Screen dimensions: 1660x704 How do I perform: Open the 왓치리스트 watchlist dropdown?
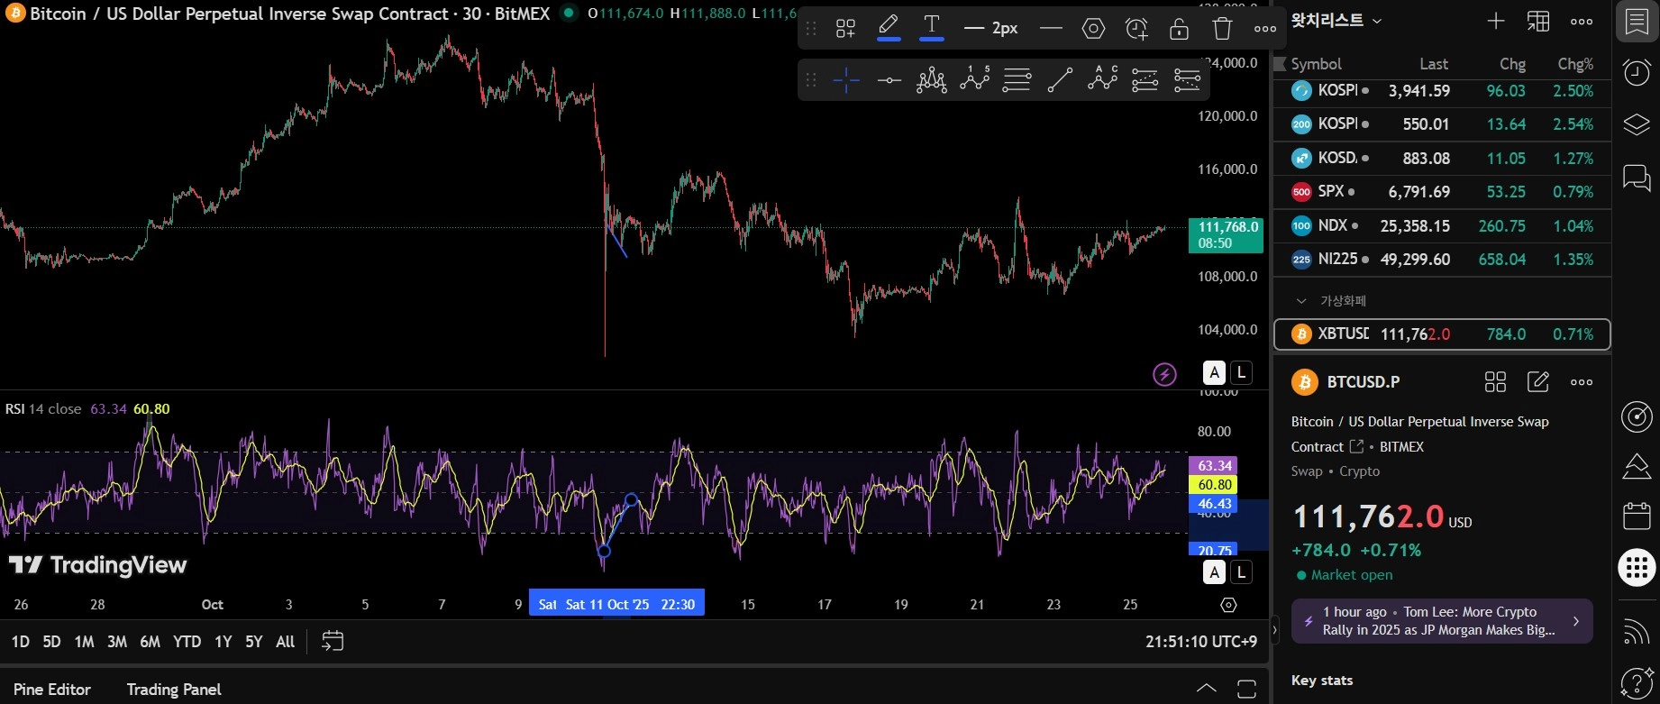pyautogui.click(x=1336, y=21)
